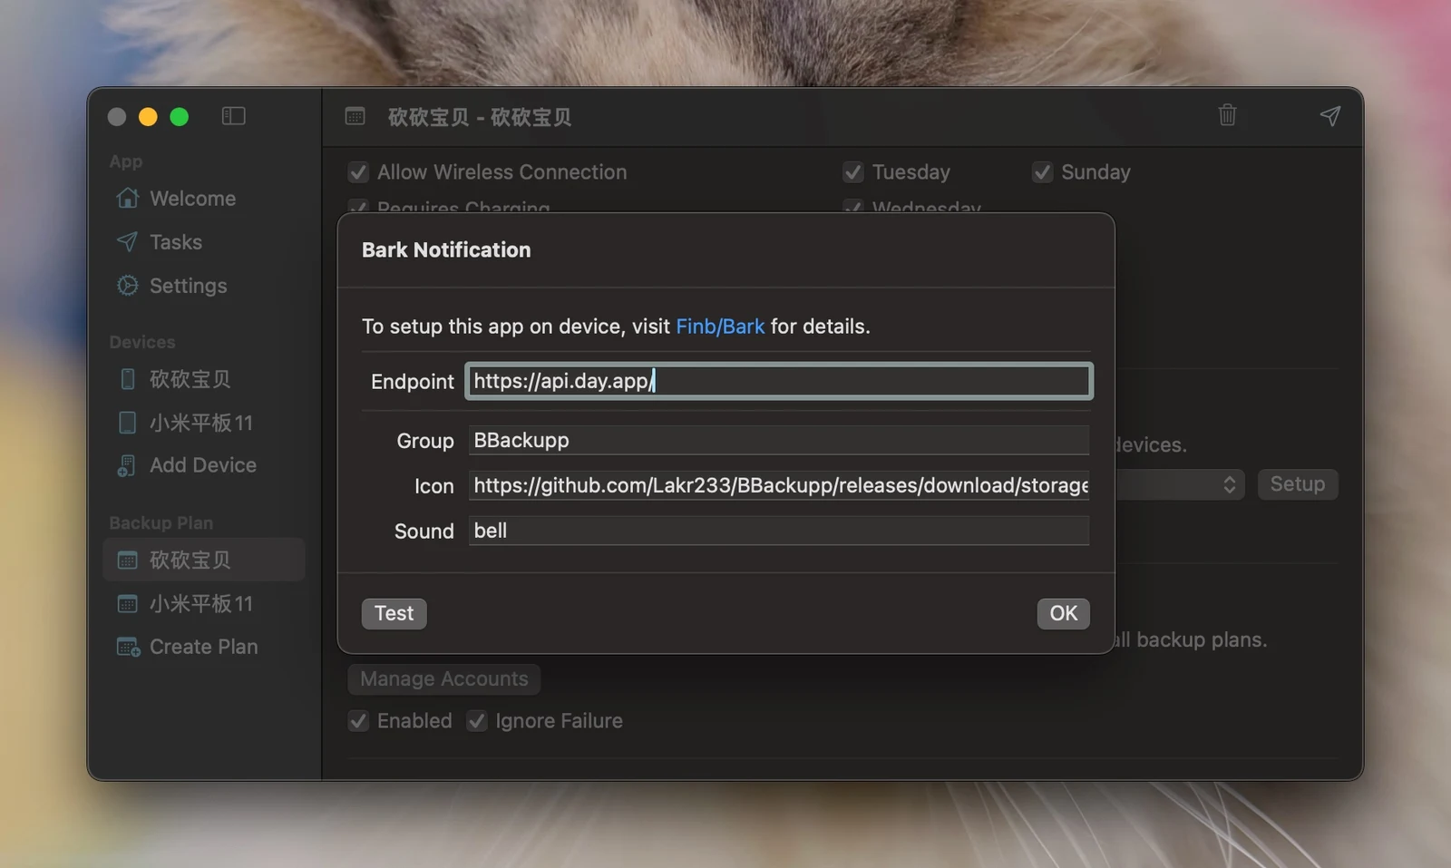Click the Test button
1451x868 pixels.
tap(394, 614)
